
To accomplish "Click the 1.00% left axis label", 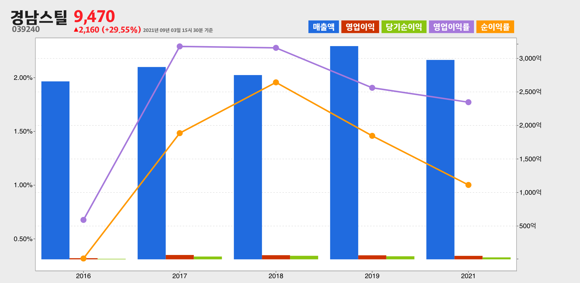I will 23,185.
